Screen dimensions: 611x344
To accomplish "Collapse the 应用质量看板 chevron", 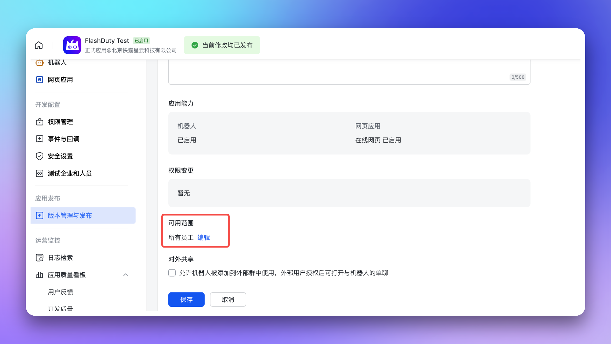I will click(126, 275).
